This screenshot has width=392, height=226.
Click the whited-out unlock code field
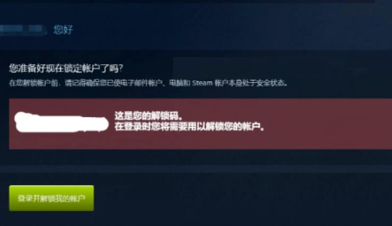62,122
